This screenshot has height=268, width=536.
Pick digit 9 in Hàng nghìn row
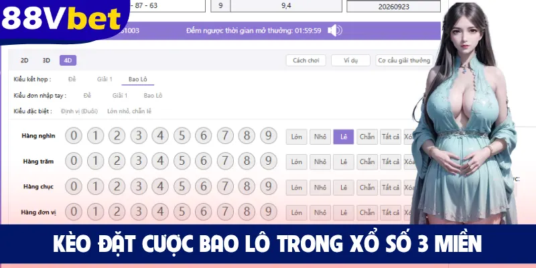[x=269, y=136]
